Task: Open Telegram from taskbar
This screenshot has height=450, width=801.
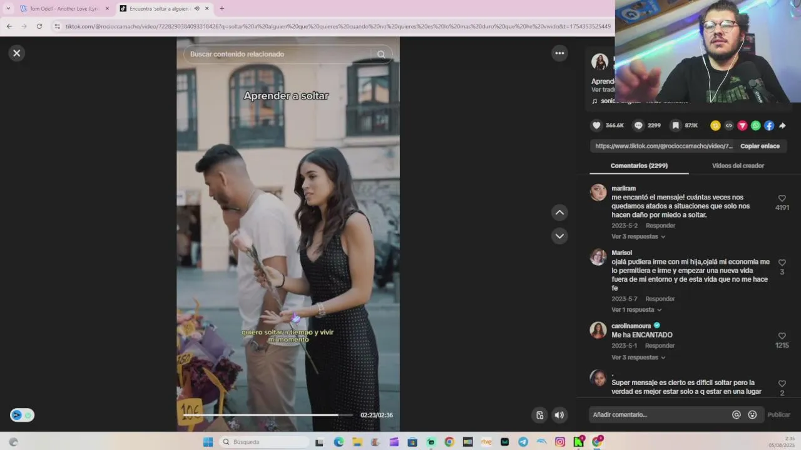Action: (523, 442)
